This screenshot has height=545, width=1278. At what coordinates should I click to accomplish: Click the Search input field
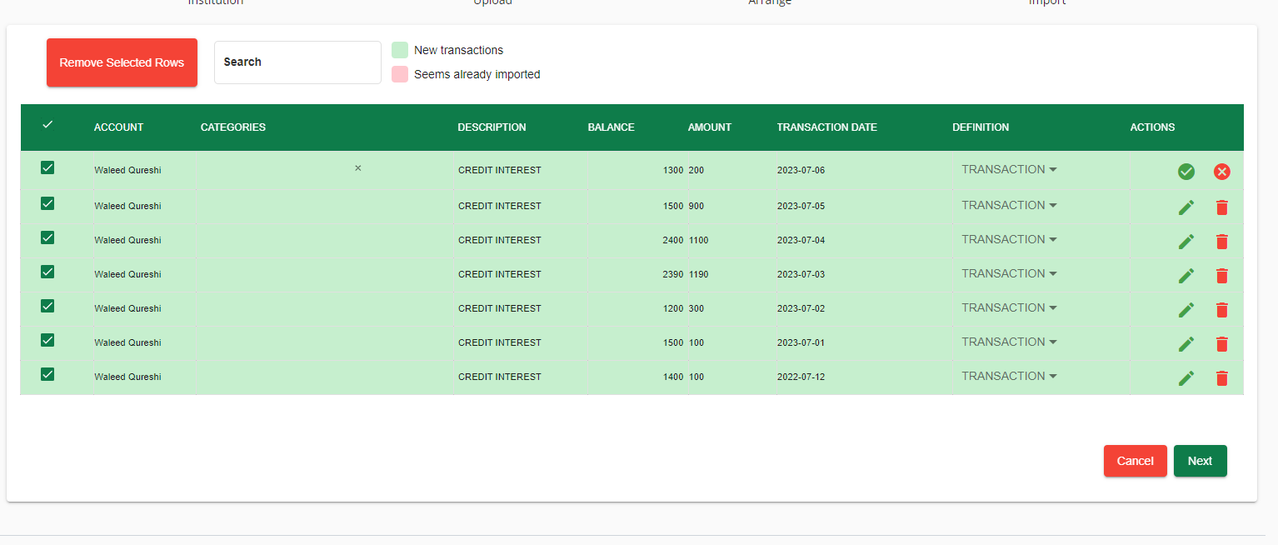pos(297,62)
